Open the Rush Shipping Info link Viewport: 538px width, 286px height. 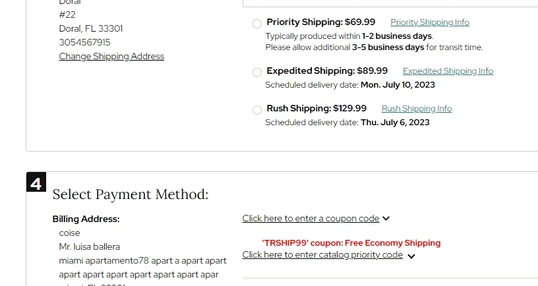tap(417, 109)
